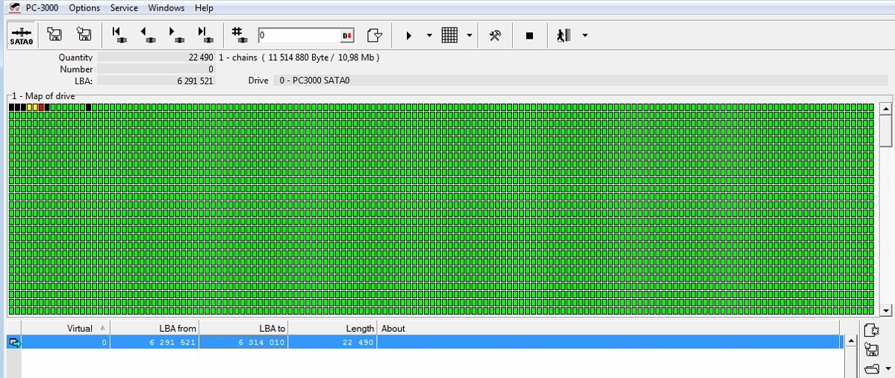Open the tools wrench-and-hammer settings icon
This screenshot has height=378, width=895.
pyautogui.click(x=494, y=36)
